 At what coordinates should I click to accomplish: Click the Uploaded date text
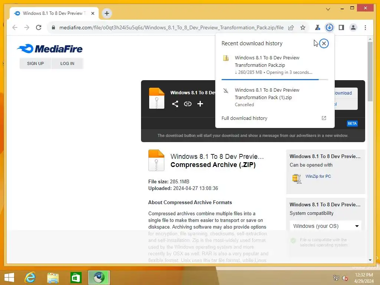coord(183,188)
